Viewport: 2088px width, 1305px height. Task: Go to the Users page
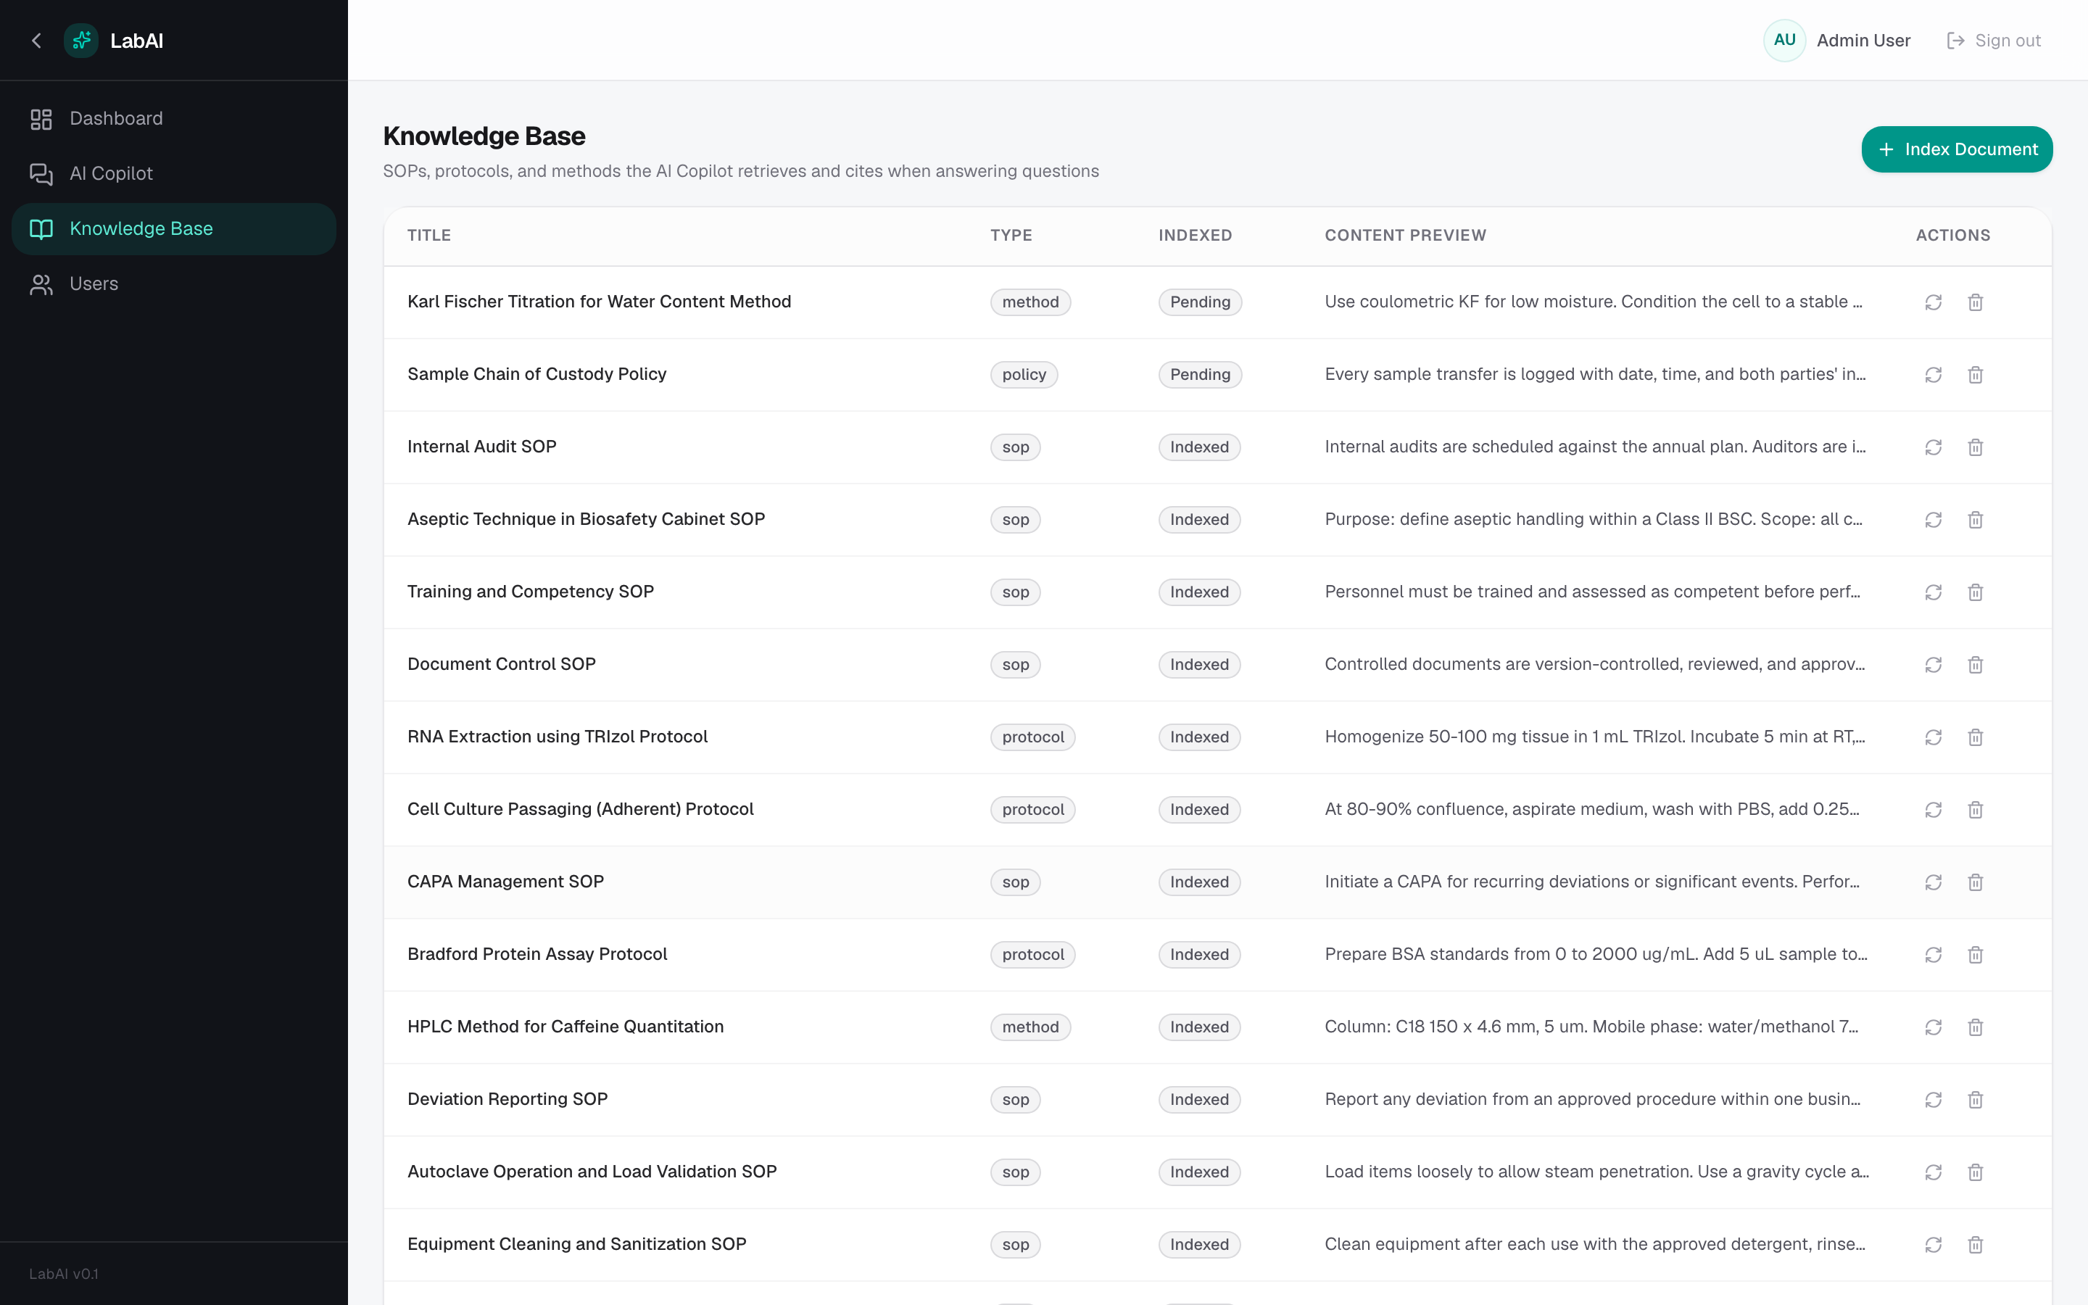pos(173,284)
